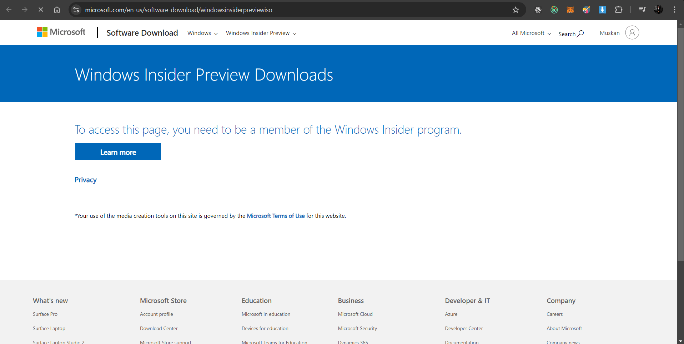
Task: Open the Search button in header
Action: tap(571, 34)
